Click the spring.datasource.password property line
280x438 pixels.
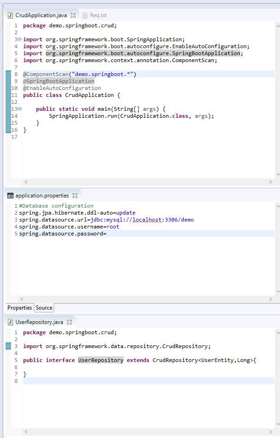click(x=62, y=234)
